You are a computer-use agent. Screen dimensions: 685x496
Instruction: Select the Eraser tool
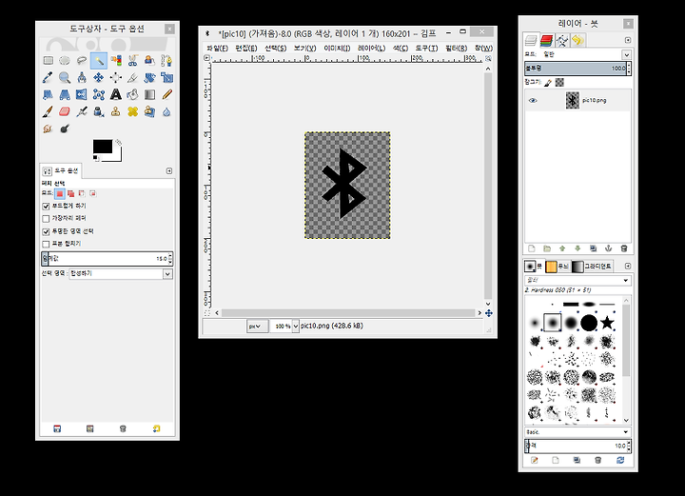click(65, 112)
